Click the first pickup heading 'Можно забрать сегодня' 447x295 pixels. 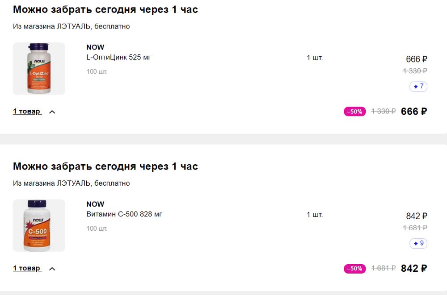(x=105, y=9)
